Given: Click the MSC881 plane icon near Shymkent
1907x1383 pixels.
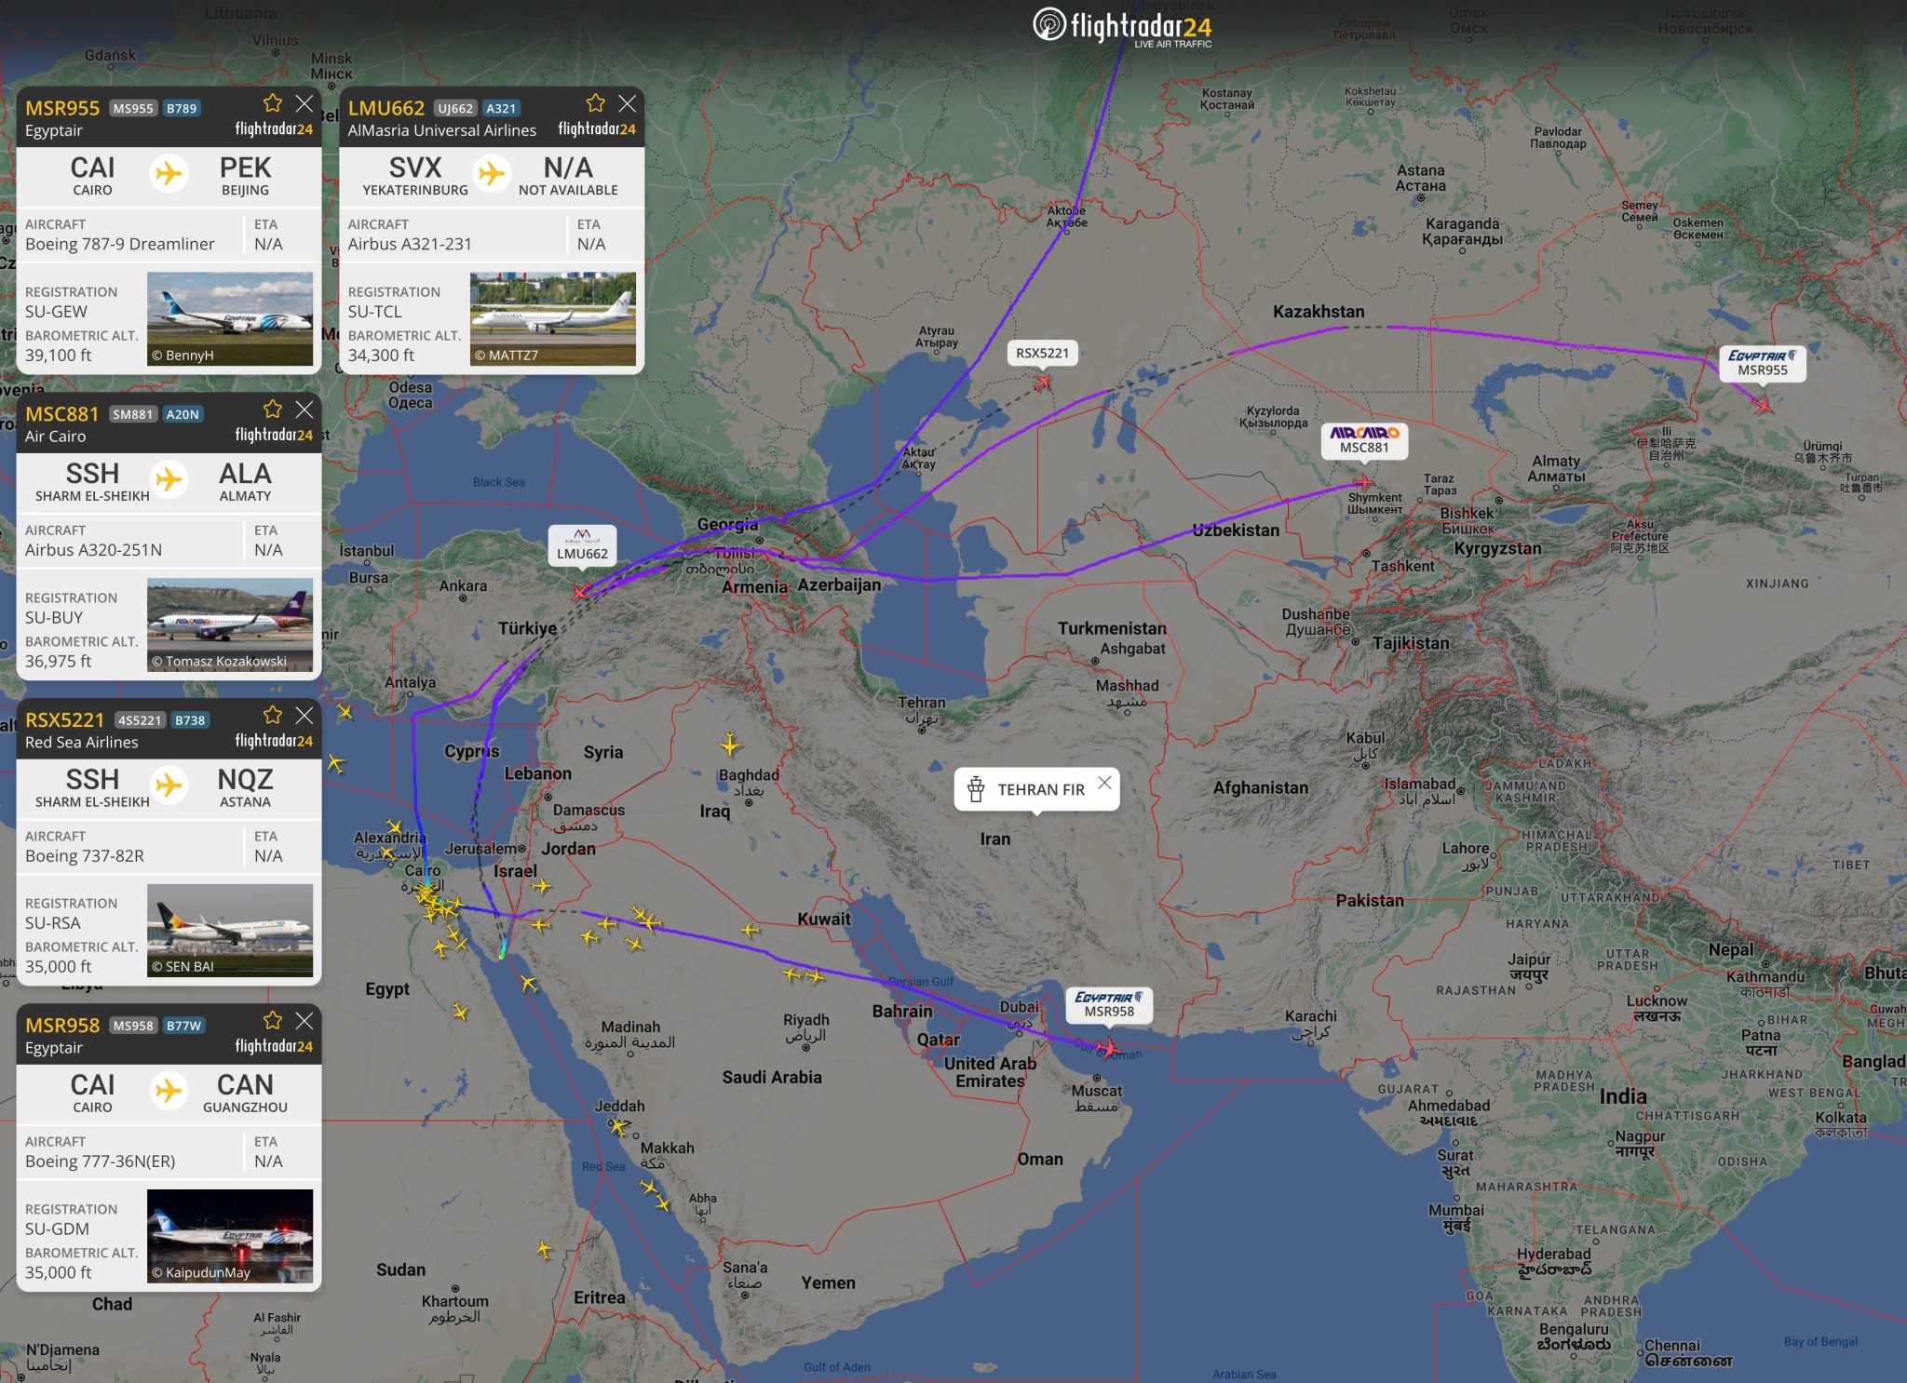Looking at the screenshot, I should (x=1362, y=482).
